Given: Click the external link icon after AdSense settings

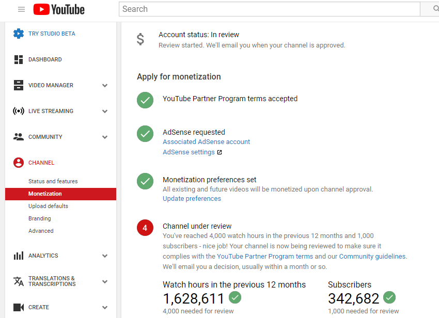Looking at the screenshot, I should point(219,152).
